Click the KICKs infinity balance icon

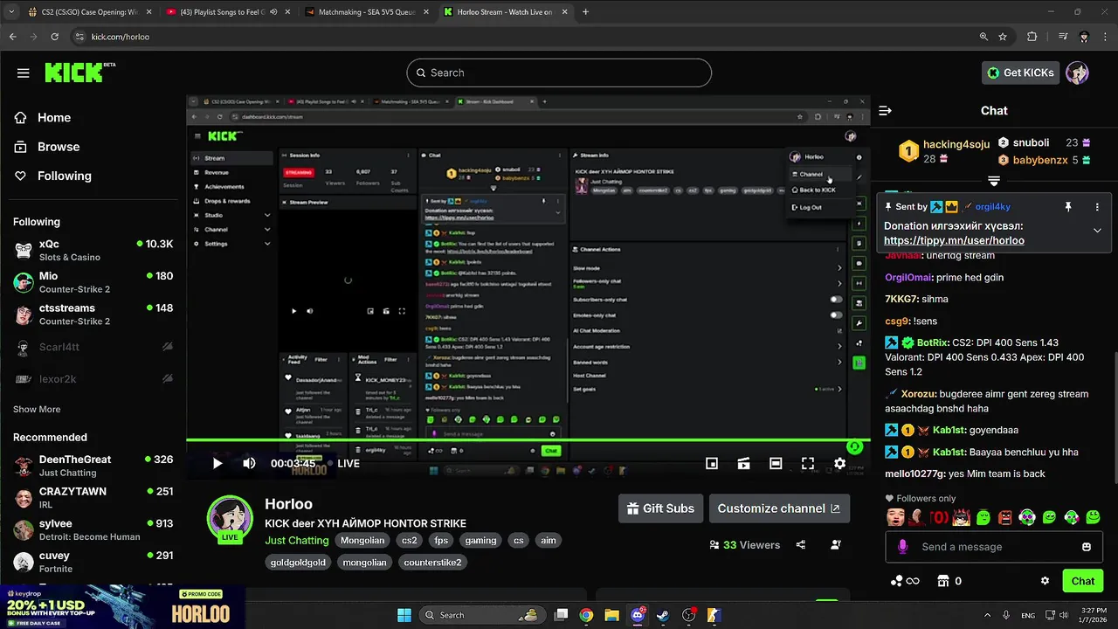(904, 581)
